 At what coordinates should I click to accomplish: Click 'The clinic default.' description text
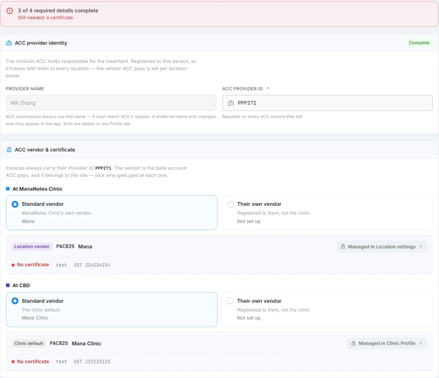coord(41,310)
